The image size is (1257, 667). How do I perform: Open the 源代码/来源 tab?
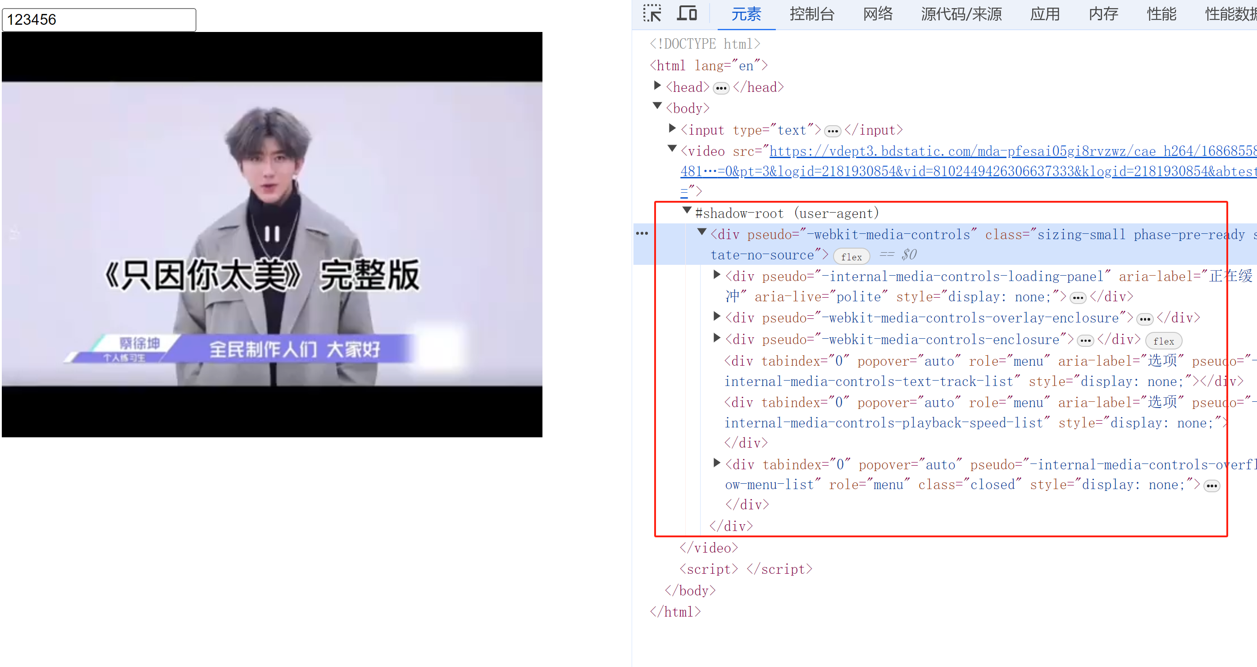click(x=961, y=14)
